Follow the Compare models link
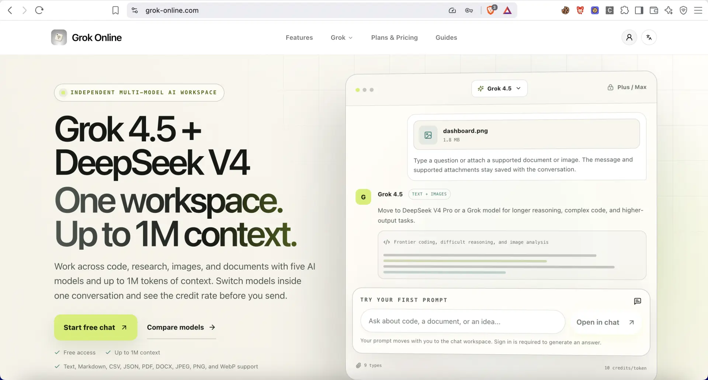This screenshot has width=708, height=380. (x=181, y=327)
